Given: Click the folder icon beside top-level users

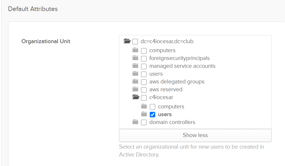Looking at the screenshot, I should [135, 74].
